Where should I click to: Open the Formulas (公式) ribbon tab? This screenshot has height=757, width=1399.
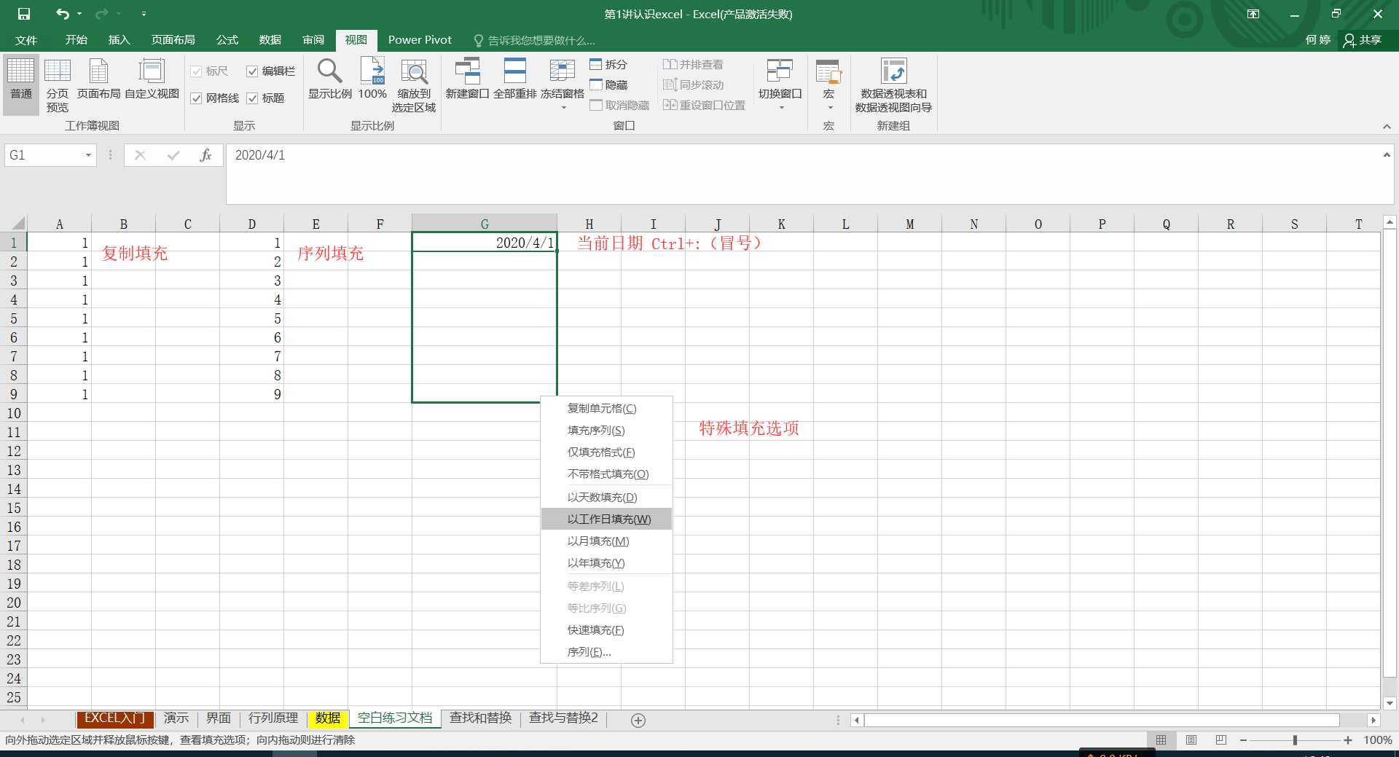[227, 40]
